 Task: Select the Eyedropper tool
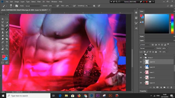click(x=7, y=26)
